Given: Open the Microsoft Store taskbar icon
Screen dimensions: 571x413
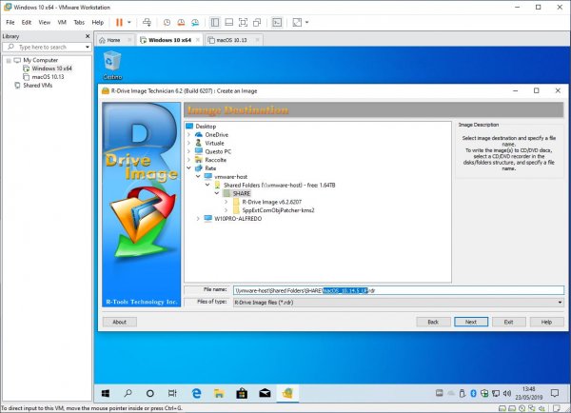Looking at the screenshot, I should [x=242, y=393].
